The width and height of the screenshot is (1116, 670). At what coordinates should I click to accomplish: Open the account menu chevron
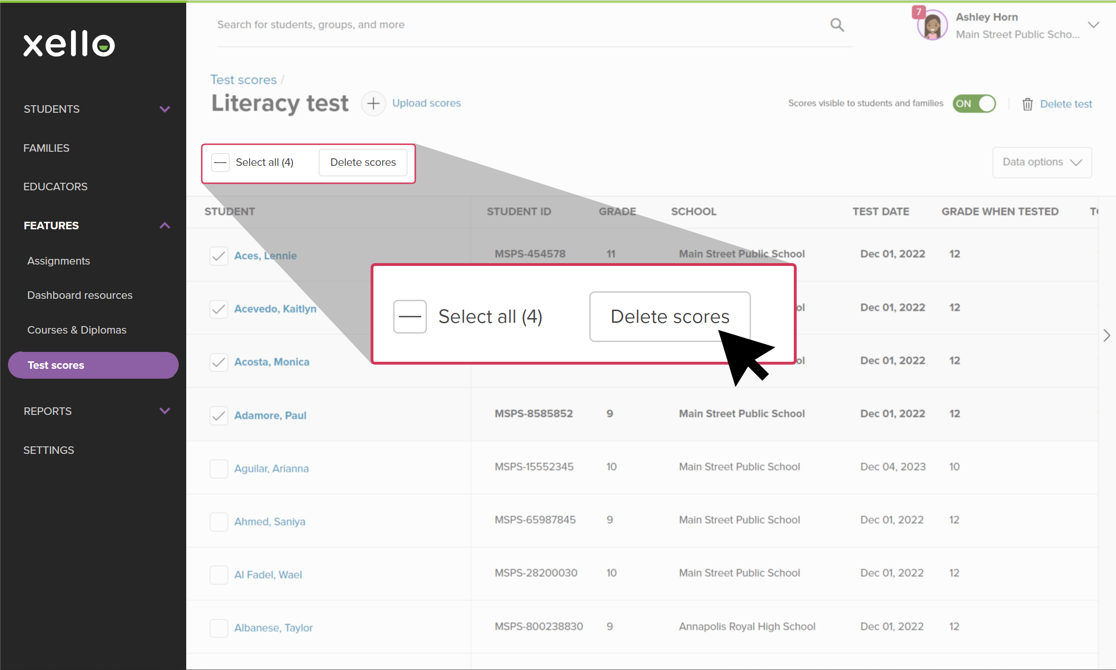point(1093,25)
